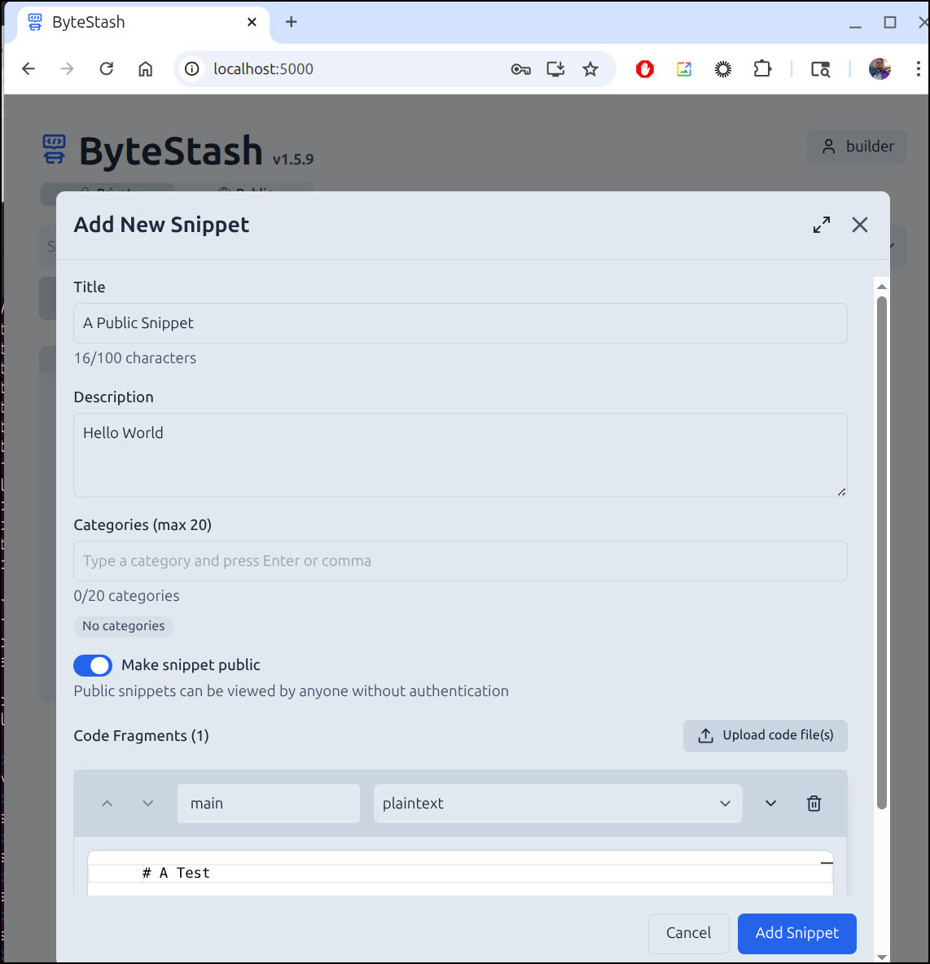Screen dimensions: 930x964
Task: Click the Title input field
Action: click(460, 323)
